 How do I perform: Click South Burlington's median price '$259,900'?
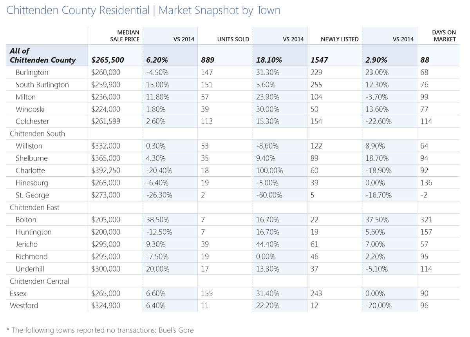coord(106,85)
